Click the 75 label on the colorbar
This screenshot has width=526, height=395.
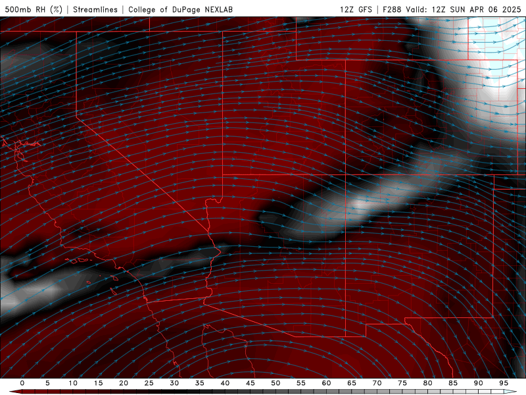tap(402, 383)
